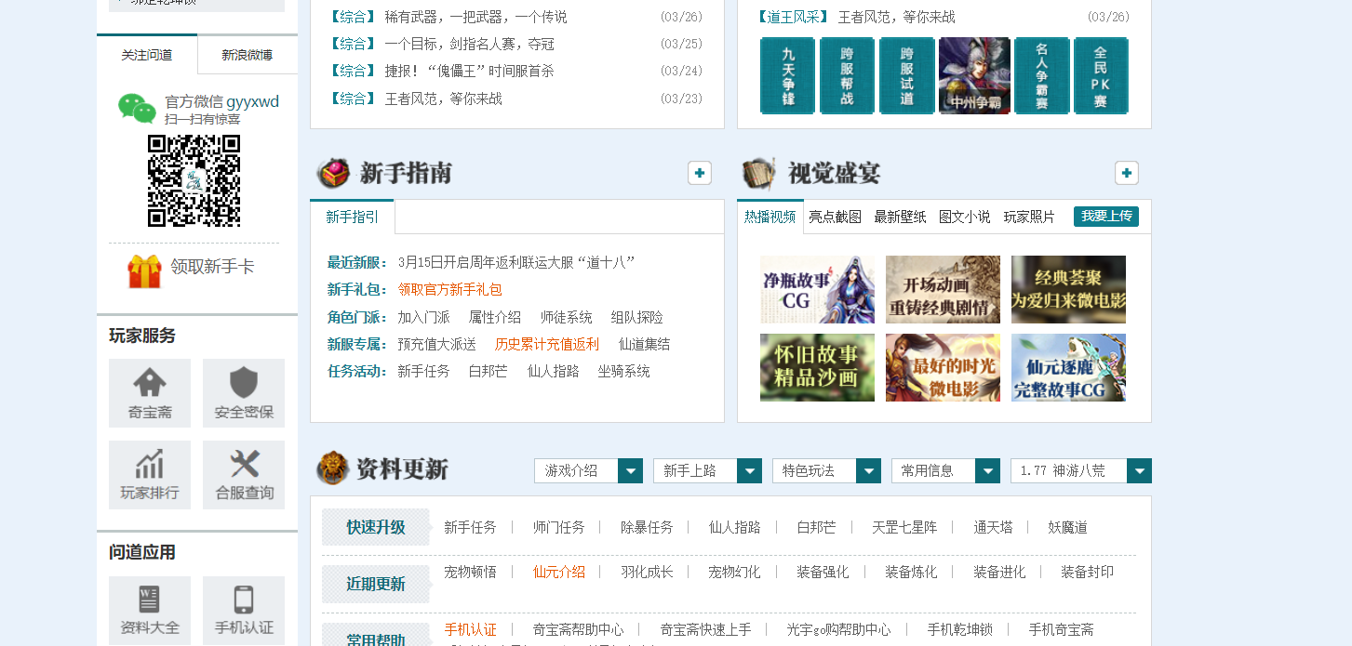Switch to the 亮点截图 tab
Screen dimensions: 1352x646
coord(835,217)
